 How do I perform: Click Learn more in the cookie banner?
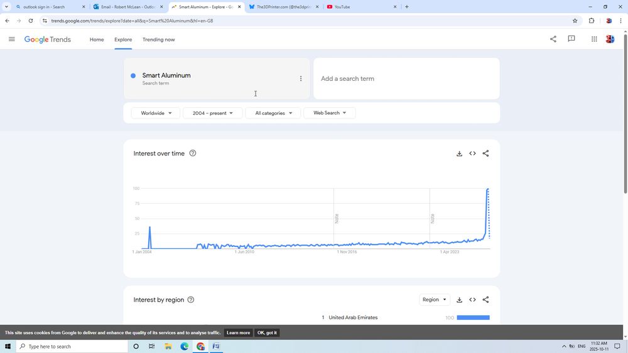point(238,332)
